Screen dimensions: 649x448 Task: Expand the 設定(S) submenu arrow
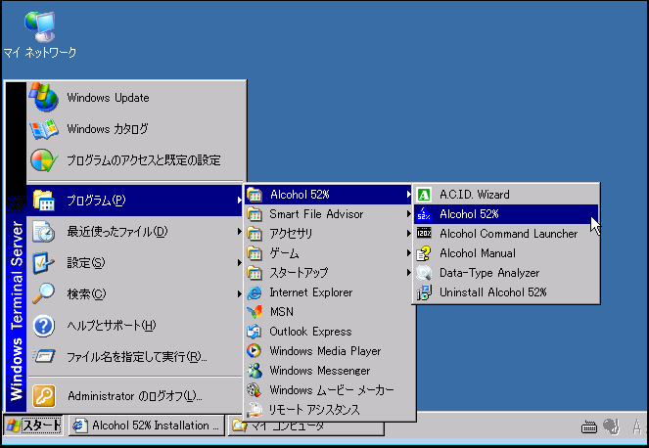(239, 263)
